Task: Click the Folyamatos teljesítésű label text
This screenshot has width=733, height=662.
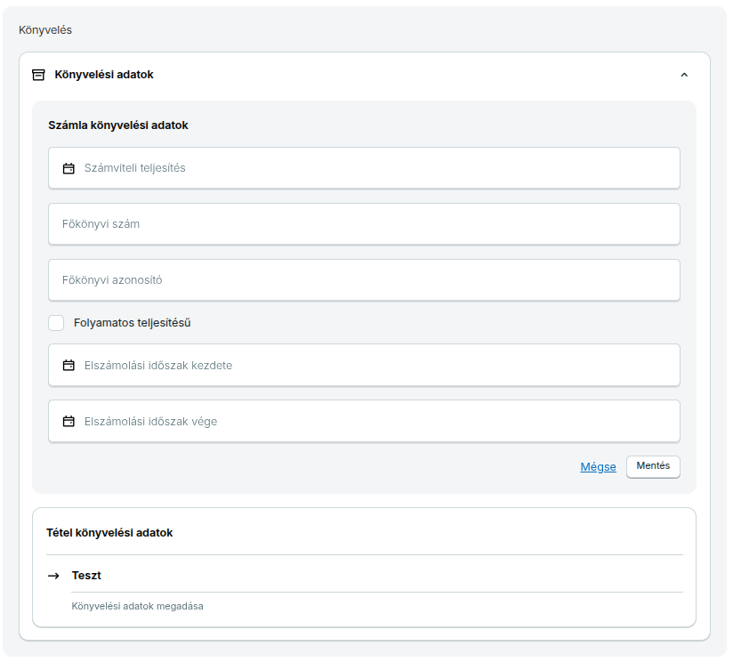Action: pos(133,323)
